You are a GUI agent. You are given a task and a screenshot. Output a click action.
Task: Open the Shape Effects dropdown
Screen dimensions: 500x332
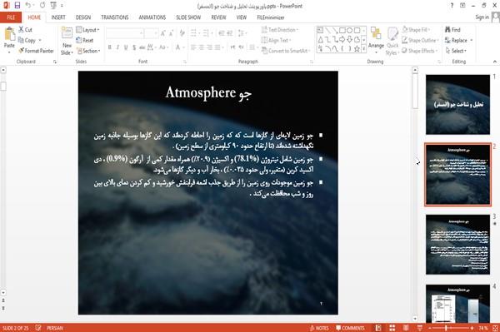tap(419, 51)
